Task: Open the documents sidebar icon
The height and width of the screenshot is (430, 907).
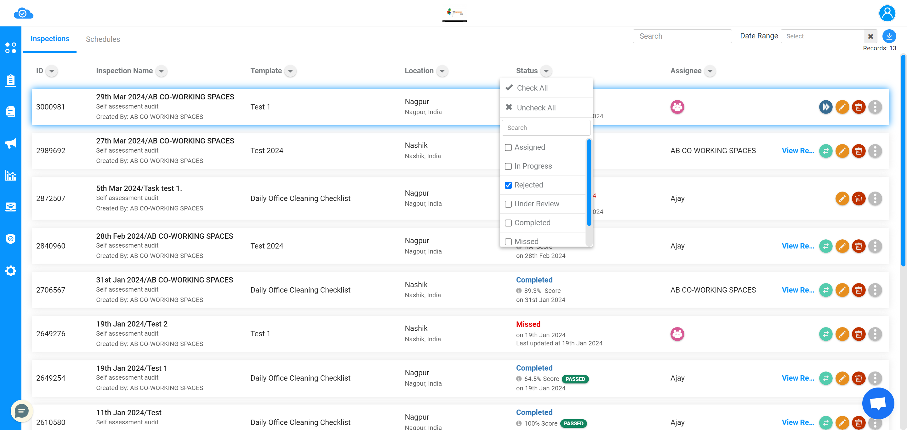Action: tap(11, 111)
